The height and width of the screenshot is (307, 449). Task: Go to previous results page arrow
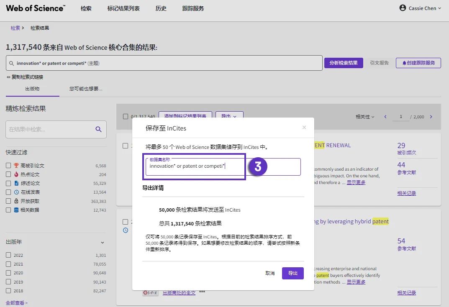pyautogui.click(x=385, y=117)
